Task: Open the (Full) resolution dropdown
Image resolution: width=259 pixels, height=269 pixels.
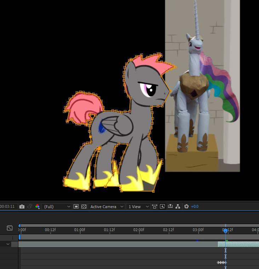Action: (x=57, y=207)
